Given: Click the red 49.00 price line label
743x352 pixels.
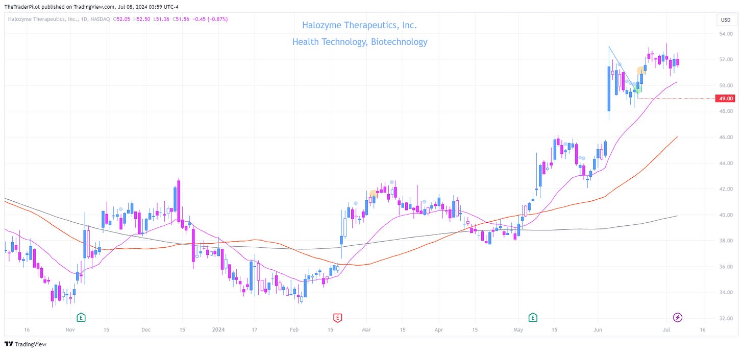Looking at the screenshot, I should (x=726, y=98).
